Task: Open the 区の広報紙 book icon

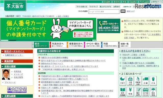Action: (x=123, y=92)
